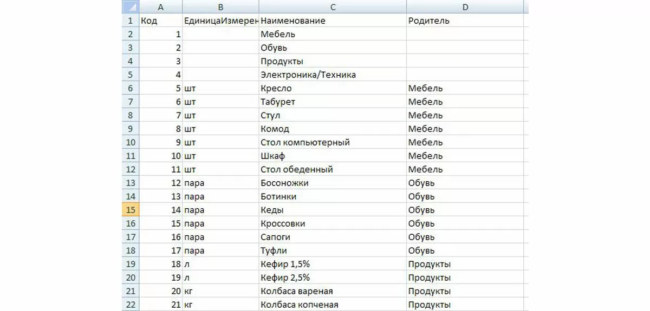Select column D header

click(465, 6)
